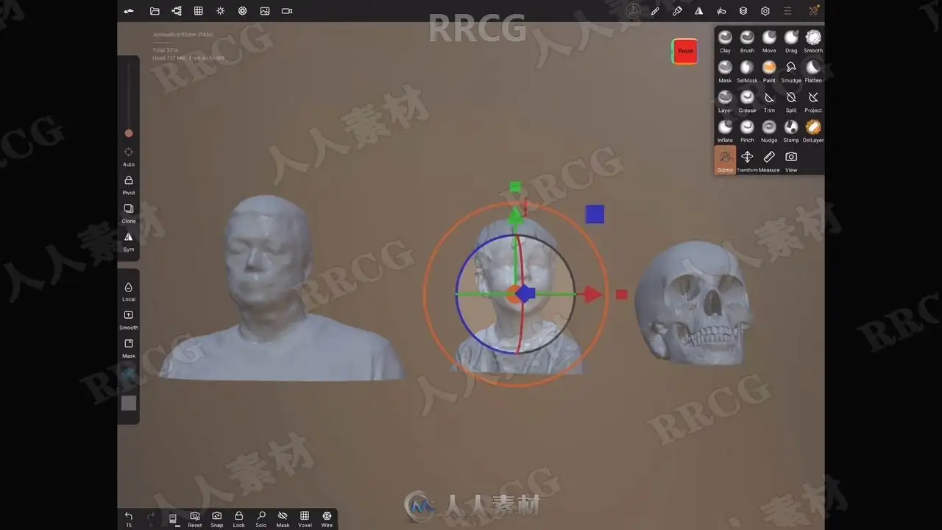Image resolution: width=942 pixels, height=530 pixels.
Task: Open the topology grid menu
Action: [x=199, y=11]
